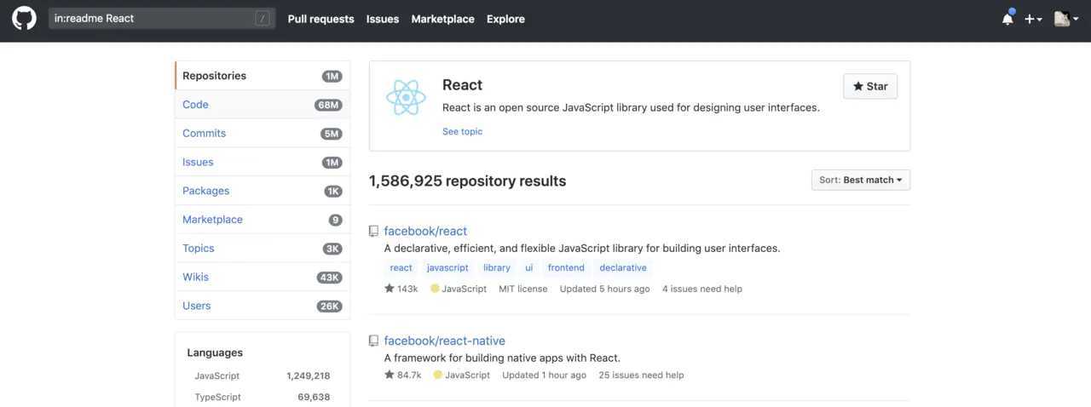Click the repository icon beside facebook/react-native
The image size is (1091, 407).
[x=373, y=341]
